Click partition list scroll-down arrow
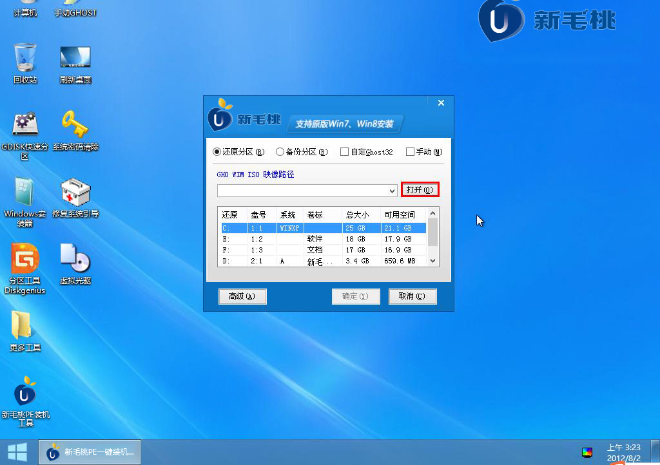The width and height of the screenshot is (660, 465). [x=432, y=261]
